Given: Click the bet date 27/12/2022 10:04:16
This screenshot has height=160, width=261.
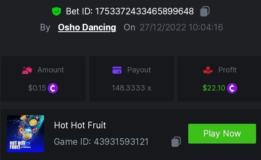Looking at the screenshot, I should 181,27.
